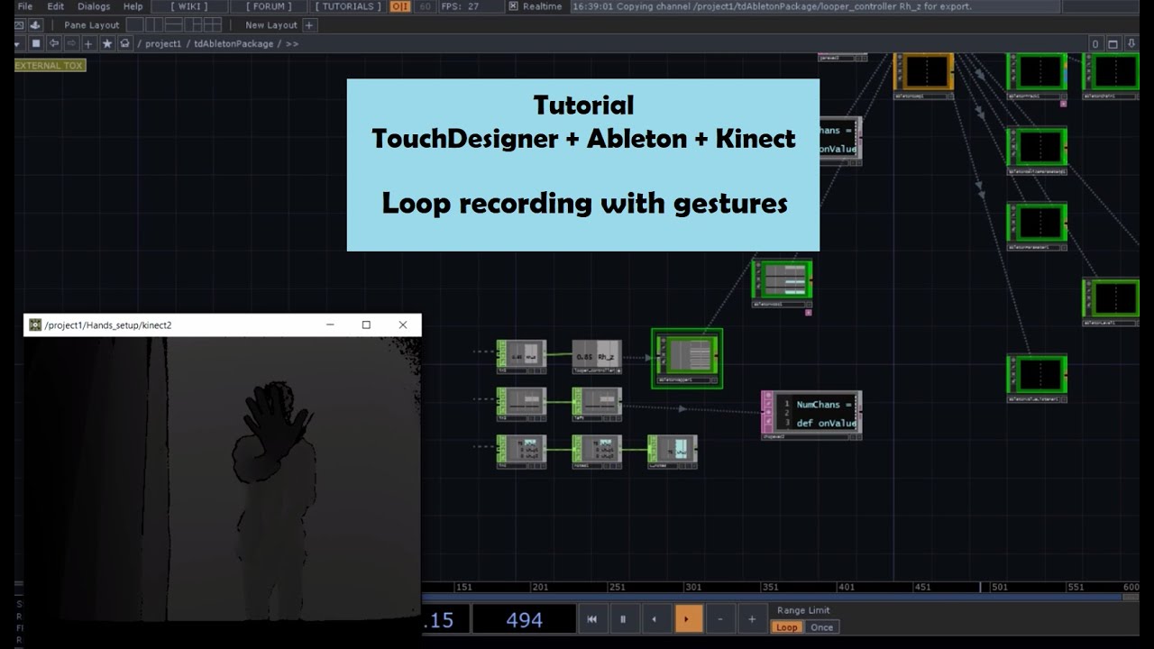Select the top-bottom split pane layout
This screenshot has height=649, width=1154.
(174, 25)
